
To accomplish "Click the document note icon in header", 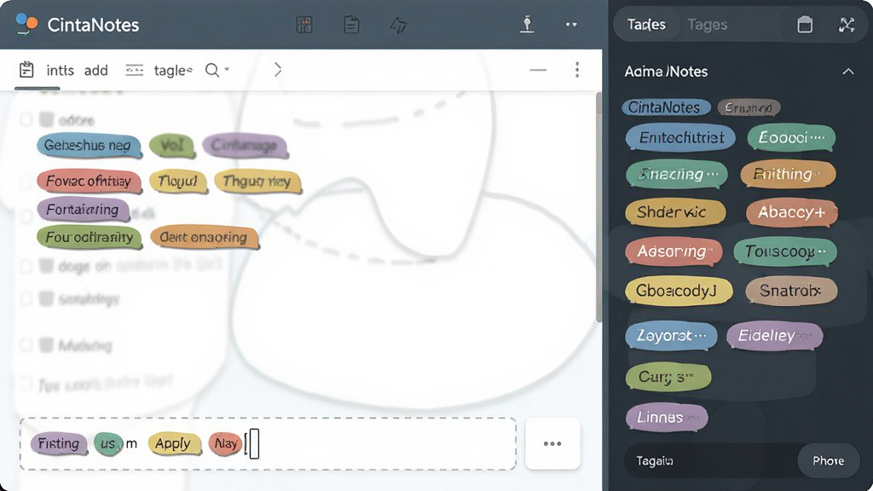I will (351, 25).
